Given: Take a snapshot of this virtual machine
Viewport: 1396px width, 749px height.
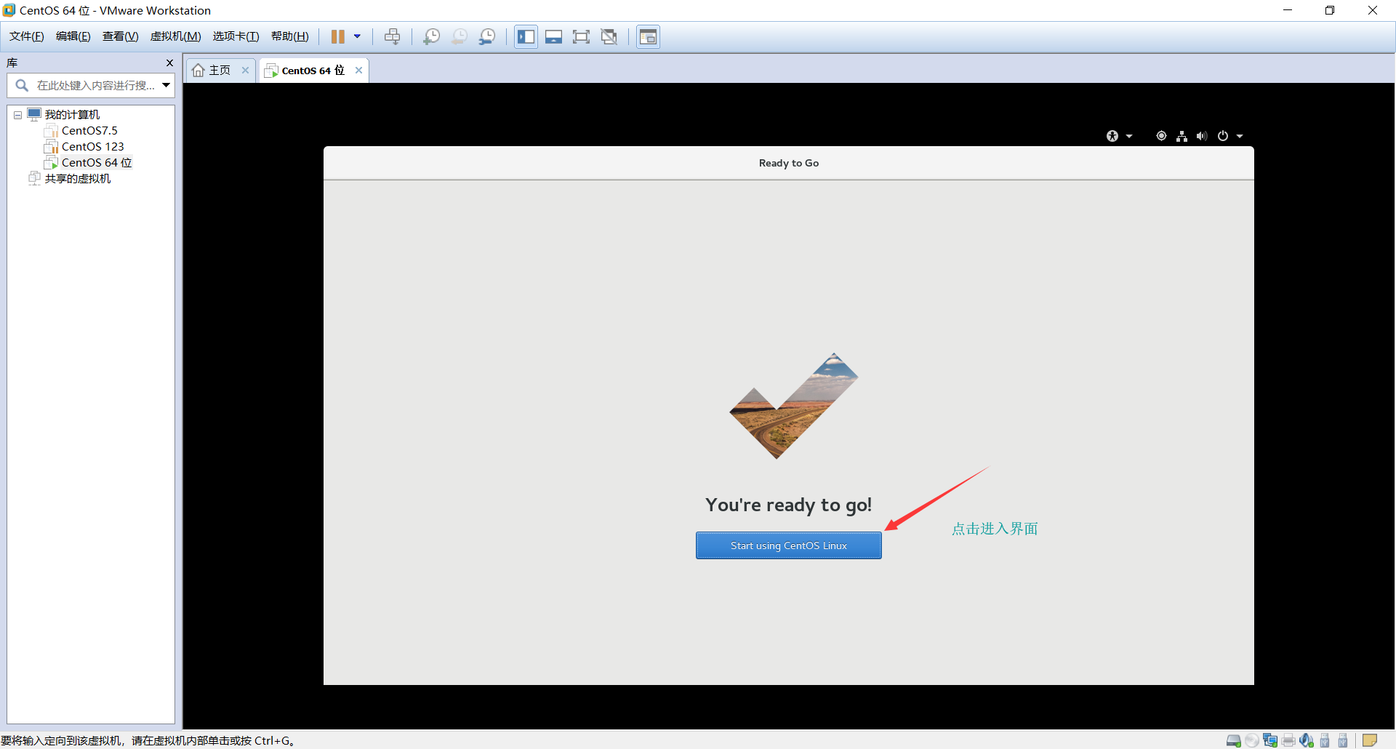Looking at the screenshot, I should coord(432,36).
